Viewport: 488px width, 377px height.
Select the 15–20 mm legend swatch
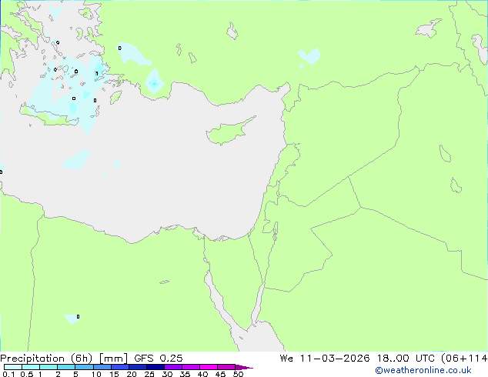pyautogui.click(x=119, y=367)
